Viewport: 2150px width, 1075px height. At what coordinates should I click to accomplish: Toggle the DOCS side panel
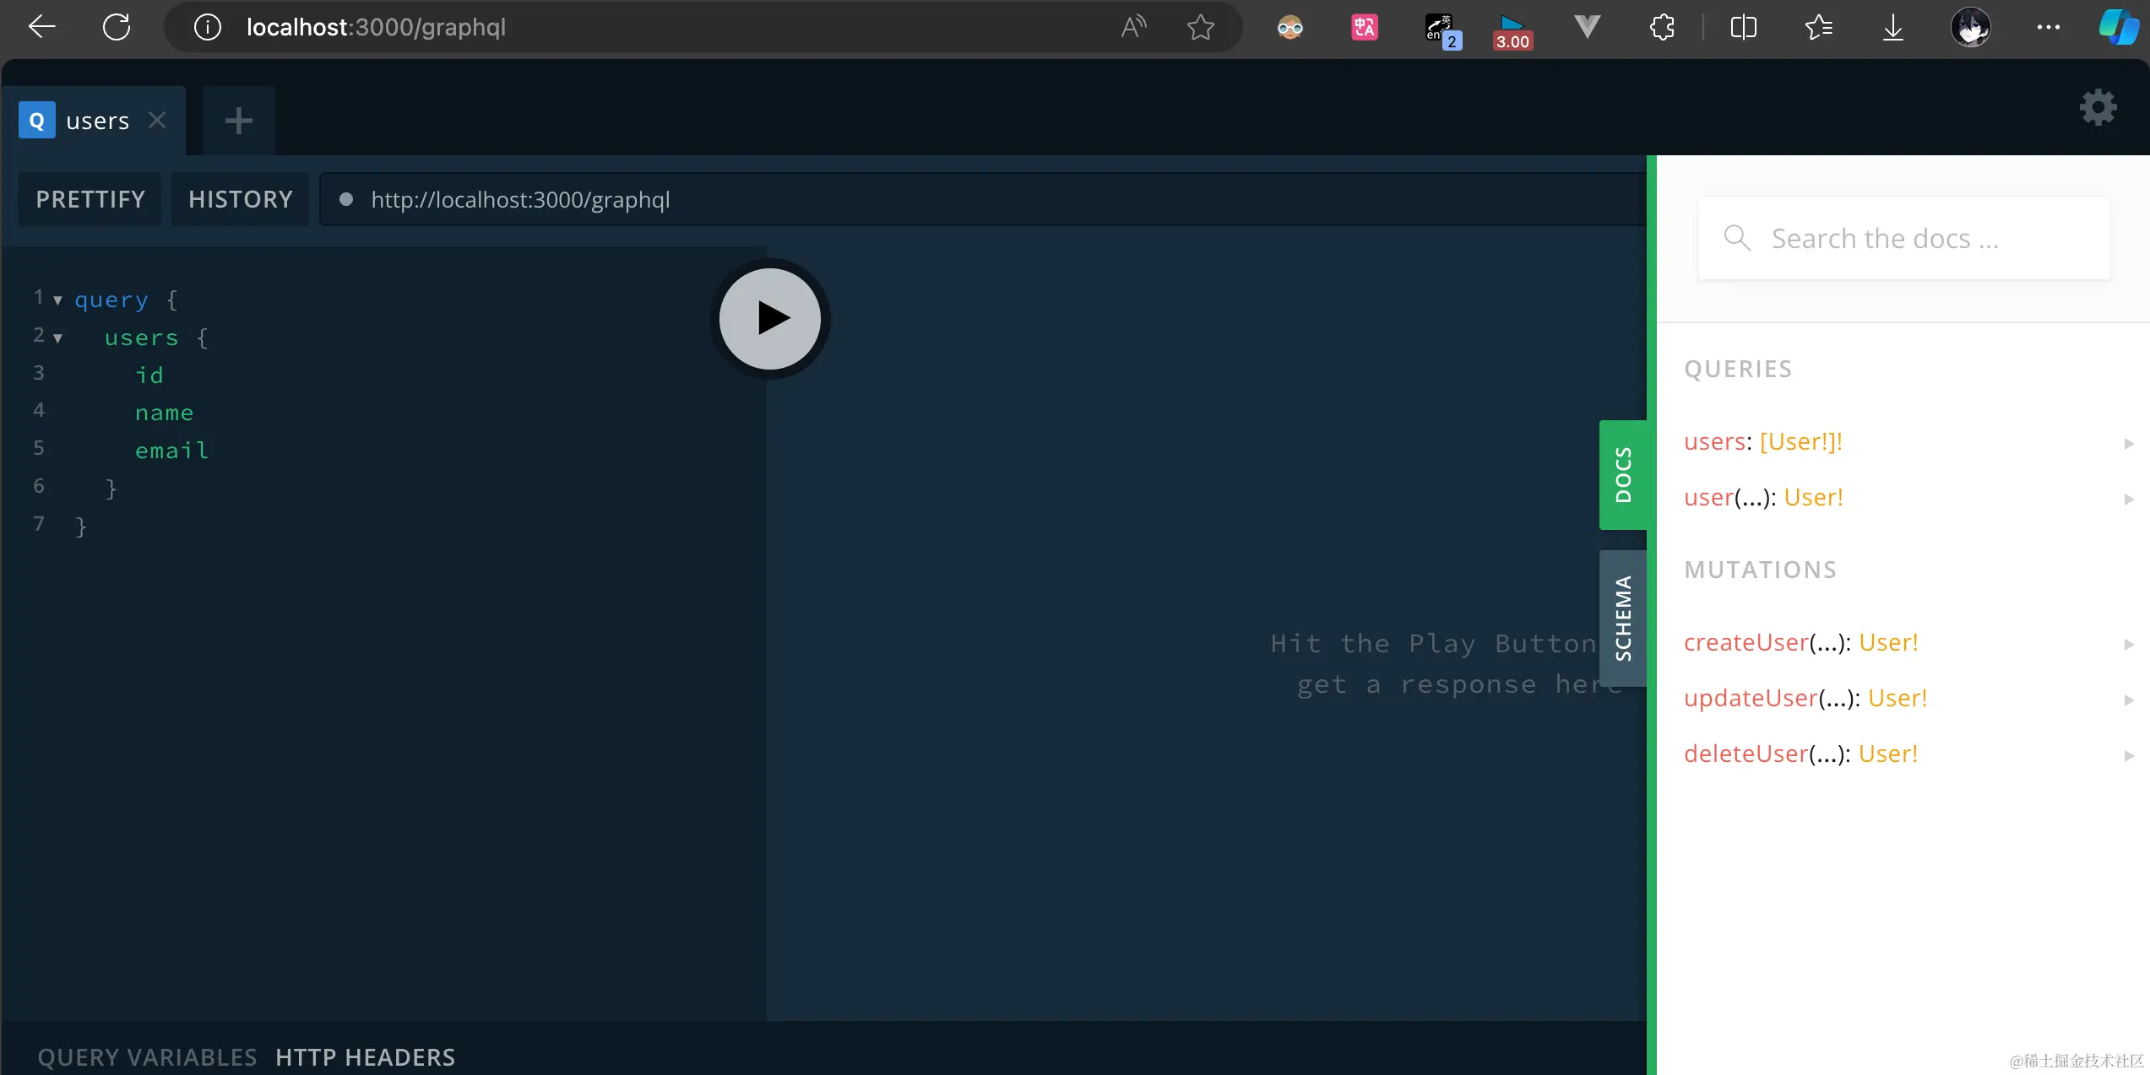pyautogui.click(x=1622, y=475)
